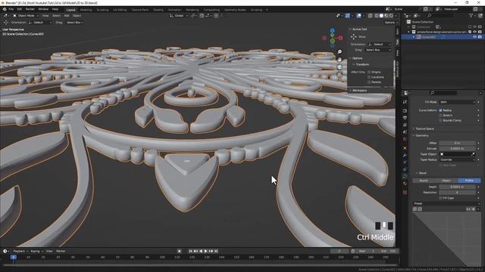Viewport: 485px width, 272px height.
Task: Switch to the Geometry Nodes workspace tab
Action: coord(235,10)
